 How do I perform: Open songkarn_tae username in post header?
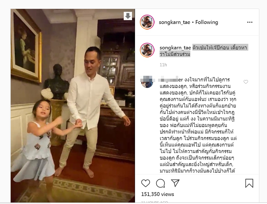[174, 22]
